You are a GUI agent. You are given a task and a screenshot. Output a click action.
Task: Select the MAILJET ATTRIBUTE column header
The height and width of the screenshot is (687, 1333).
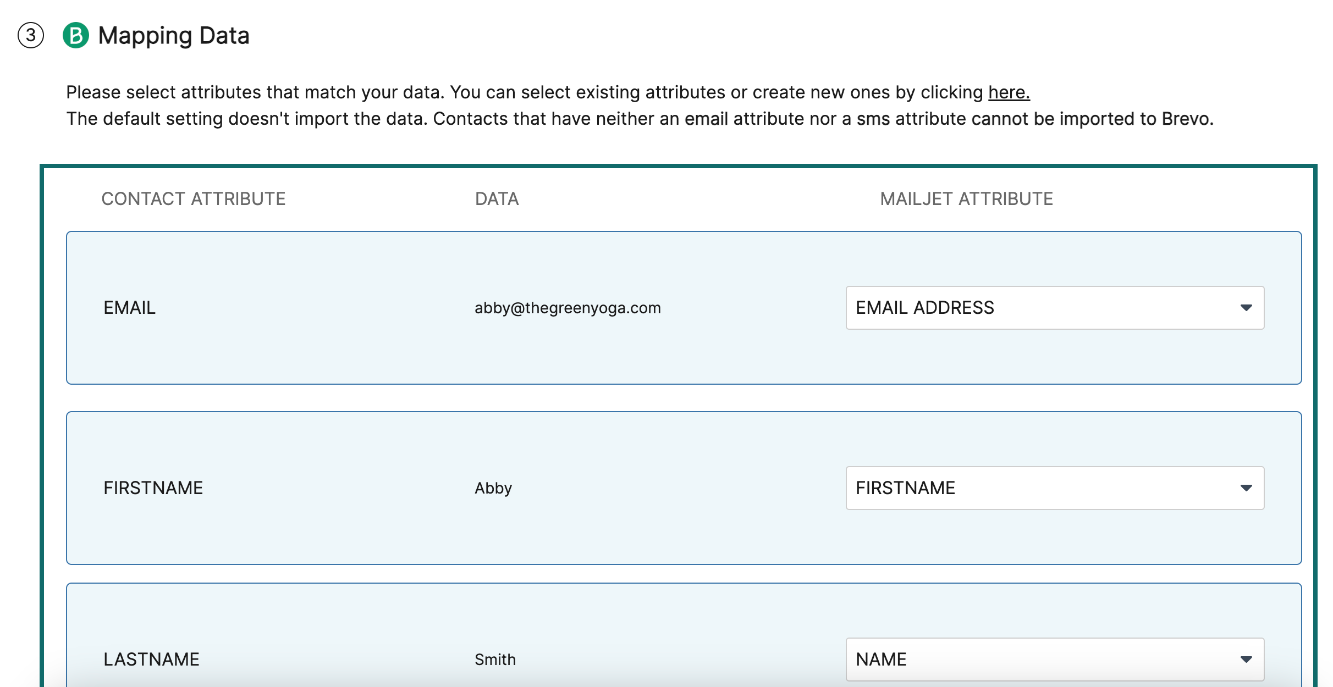click(967, 199)
